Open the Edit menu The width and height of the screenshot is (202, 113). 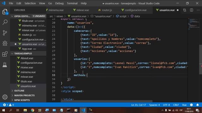[x=19, y=3]
